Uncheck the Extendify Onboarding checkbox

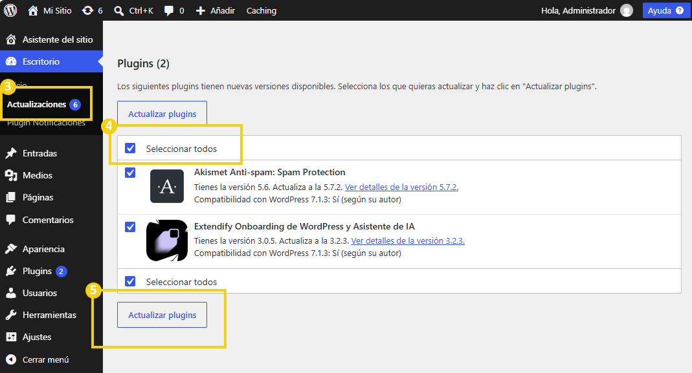130,227
